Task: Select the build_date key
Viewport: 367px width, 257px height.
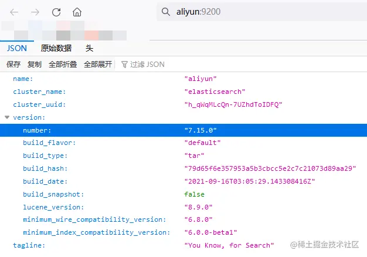Action: coord(45,181)
